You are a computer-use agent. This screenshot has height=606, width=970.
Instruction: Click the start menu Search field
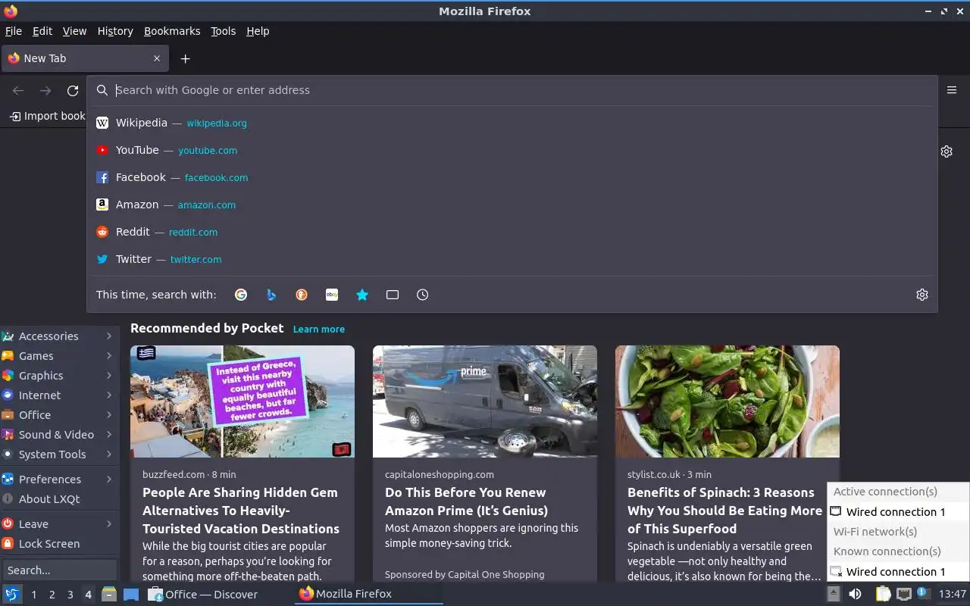pos(59,570)
